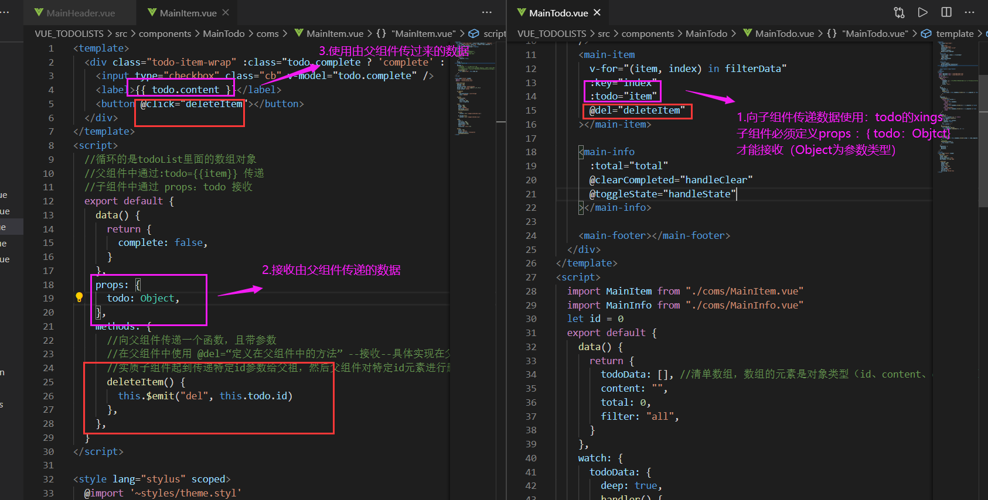The height and width of the screenshot is (500, 988).
Task: Click import MainItem from line
Action: point(685,291)
